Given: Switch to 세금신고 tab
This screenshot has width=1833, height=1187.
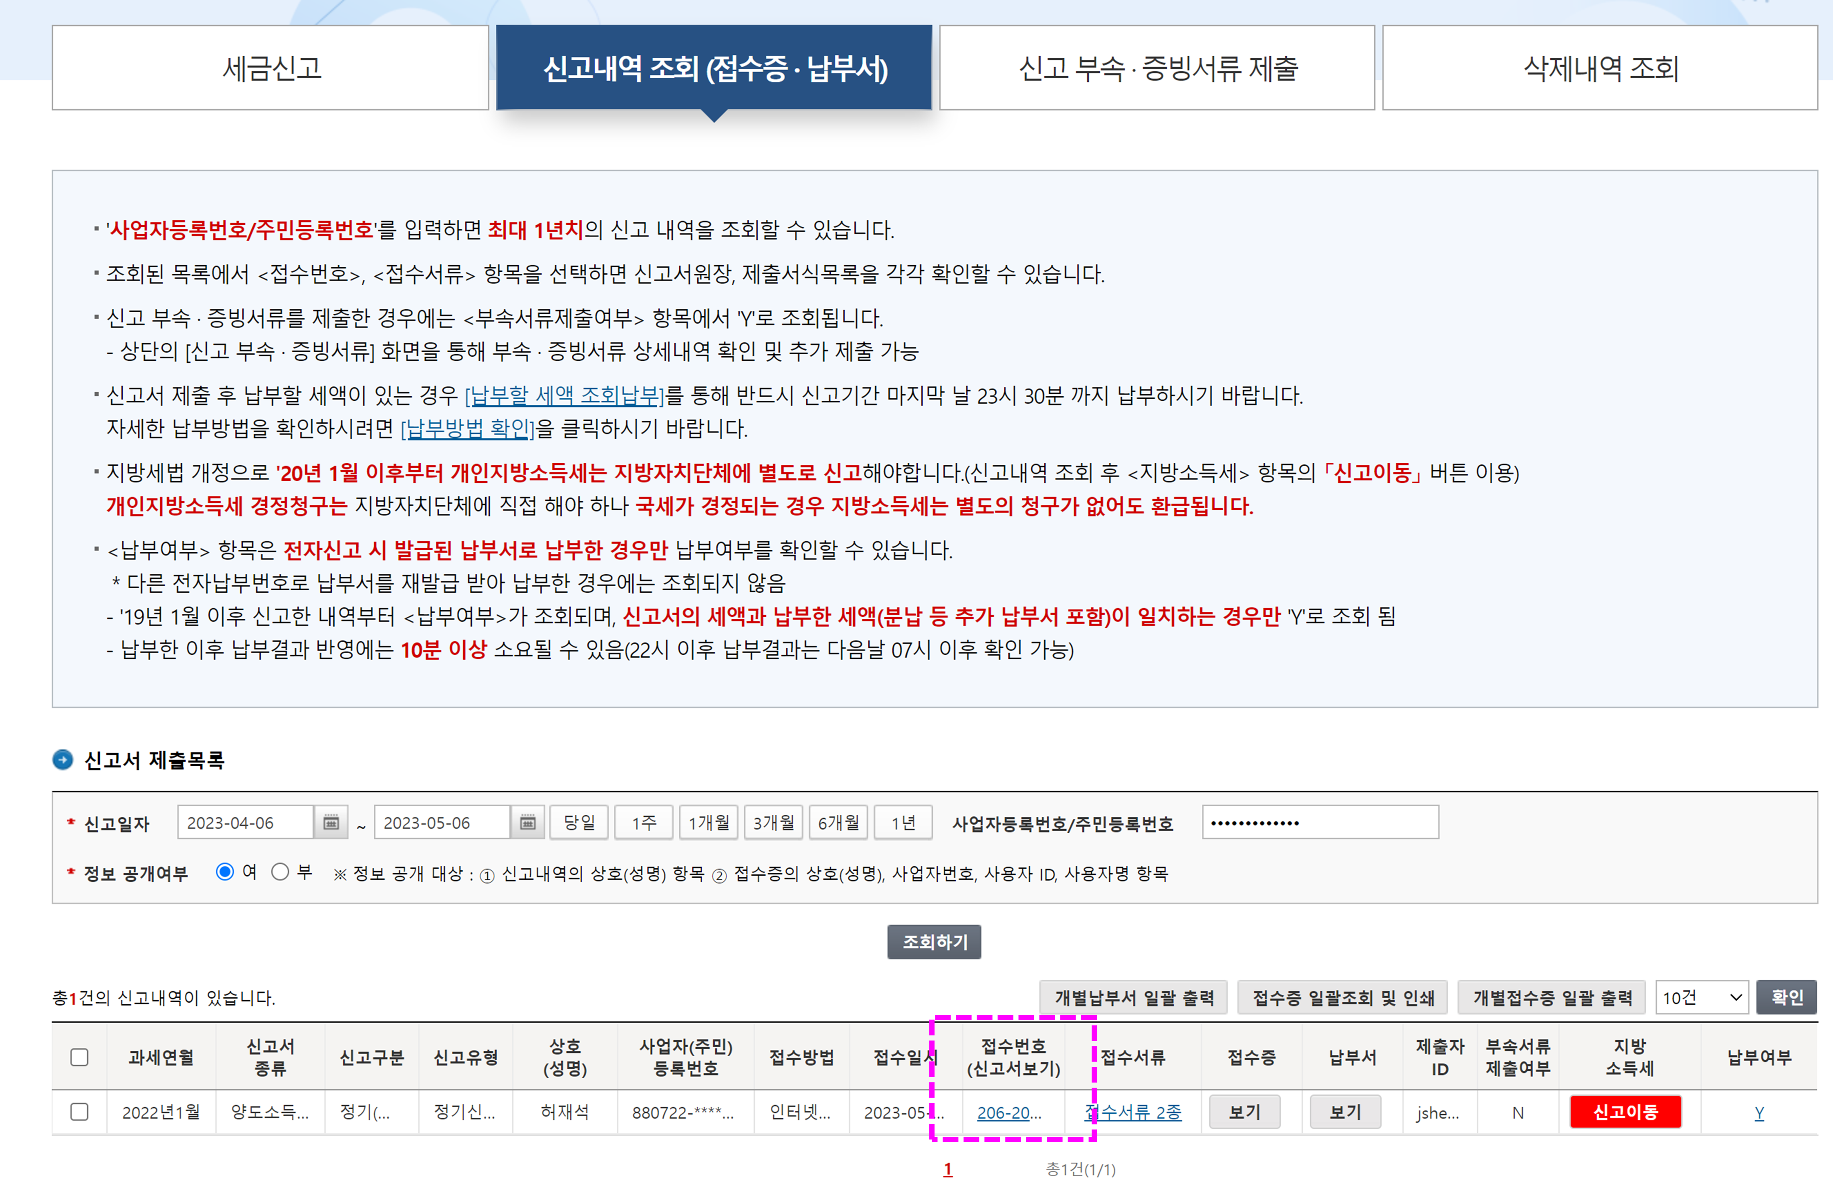Looking at the screenshot, I should 271,68.
